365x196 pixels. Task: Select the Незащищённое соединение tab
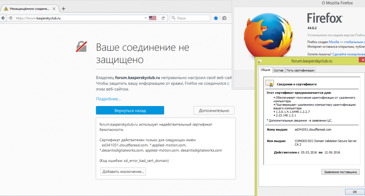pyautogui.click(x=29, y=9)
